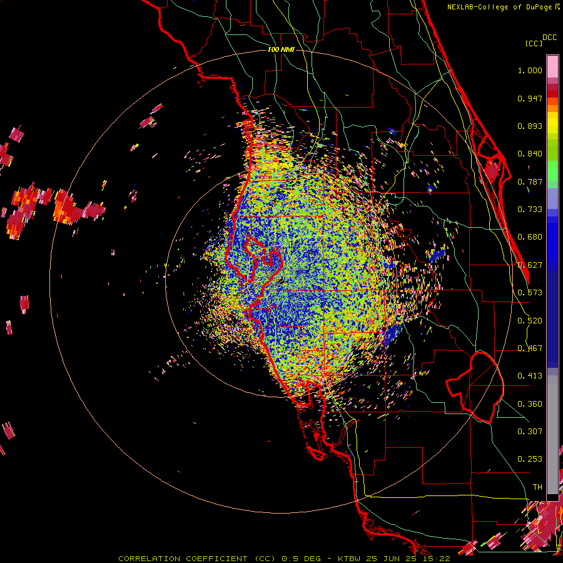Screen dimensions: 563x563
Task: Select the 0.680 legend value
Action: [x=530, y=237]
